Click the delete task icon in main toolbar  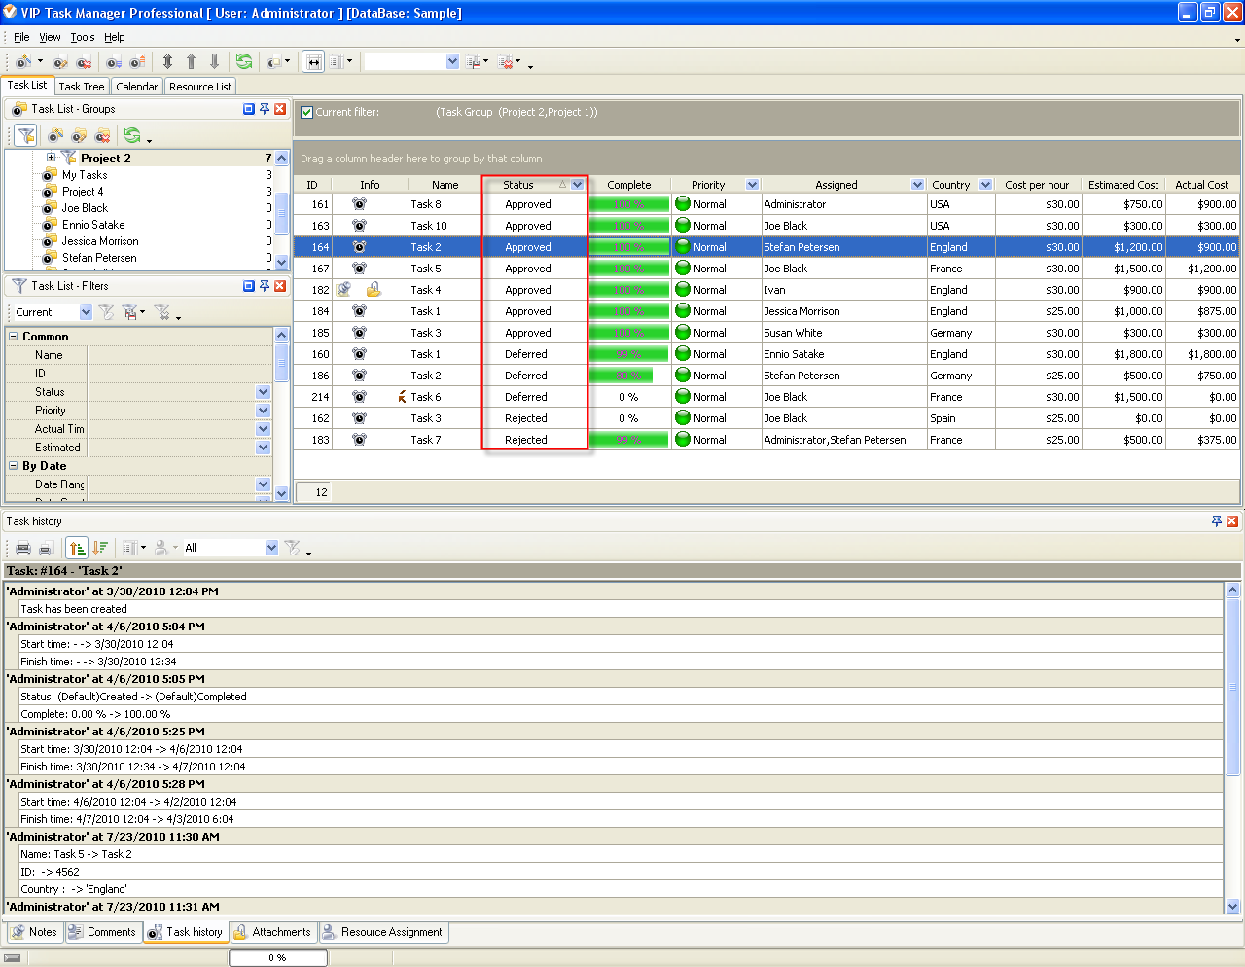pos(84,62)
